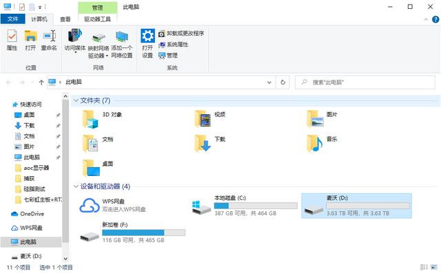
Task: Expand the address bar history dropdown
Action: [x=269, y=83]
